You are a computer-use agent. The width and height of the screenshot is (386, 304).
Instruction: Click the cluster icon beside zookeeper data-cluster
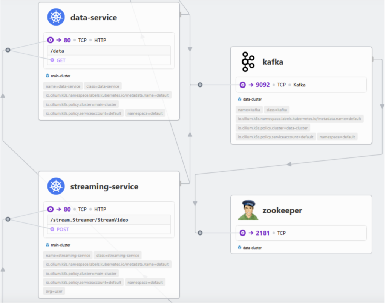coord(239,248)
